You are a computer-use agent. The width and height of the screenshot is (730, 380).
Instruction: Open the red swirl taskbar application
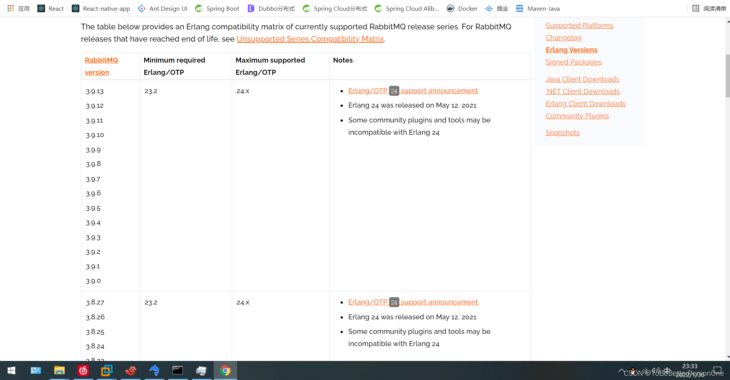coord(131,370)
